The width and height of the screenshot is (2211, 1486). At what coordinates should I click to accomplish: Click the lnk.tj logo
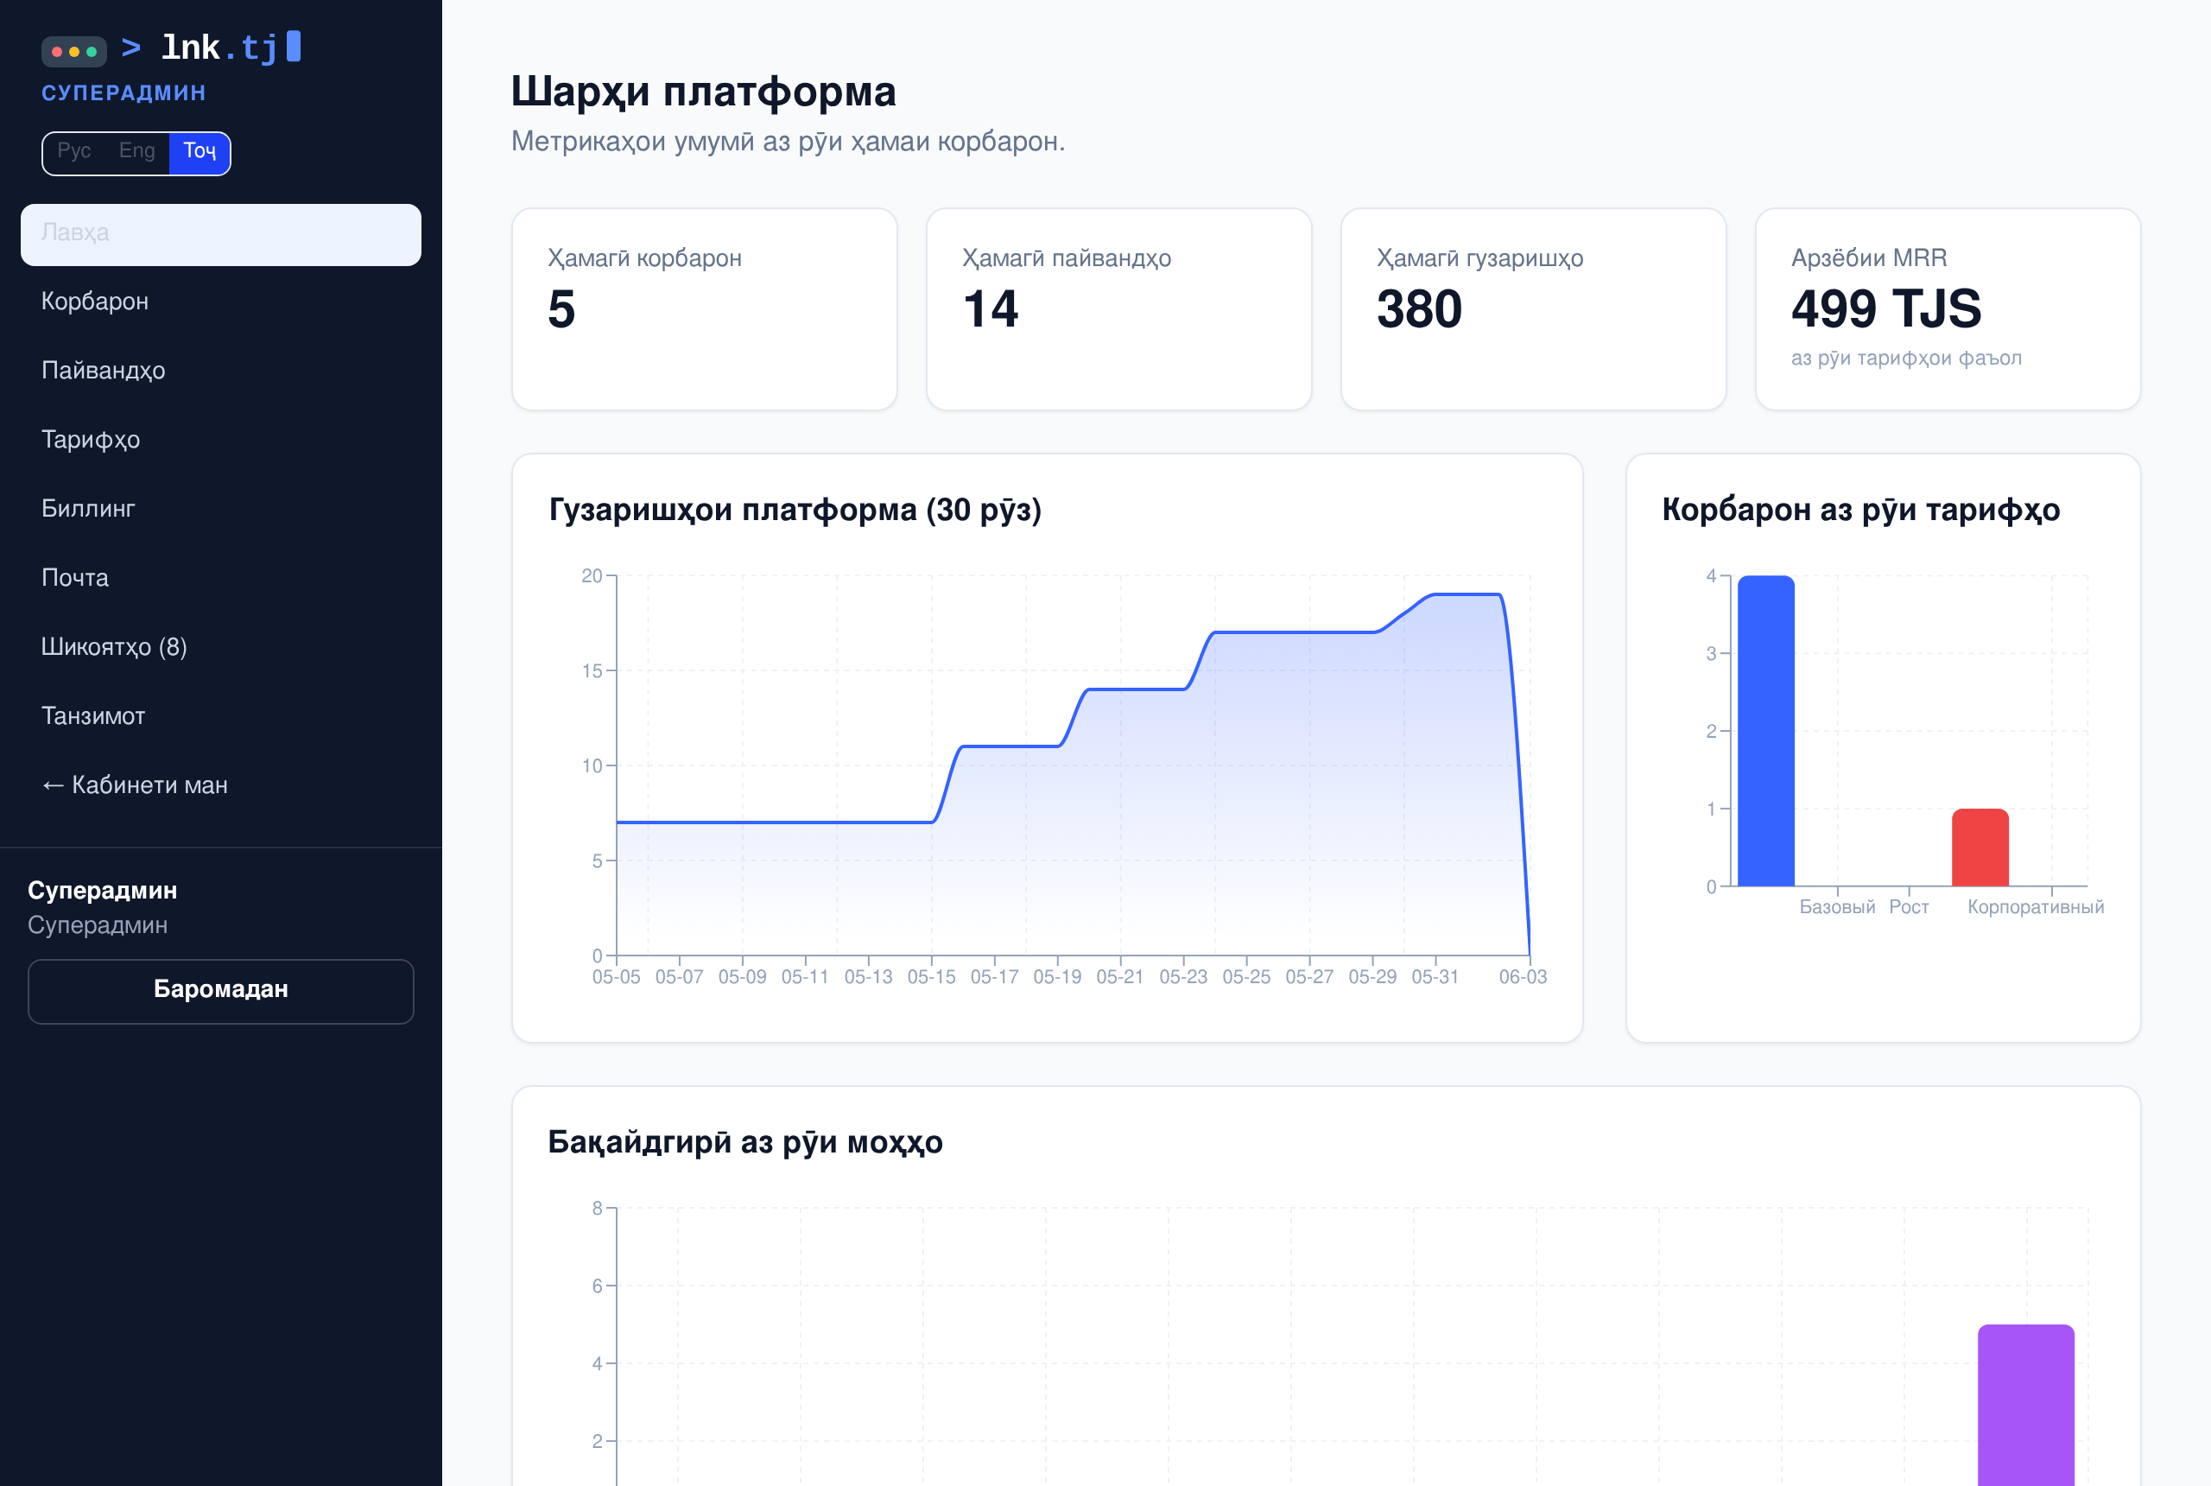coord(172,48)
